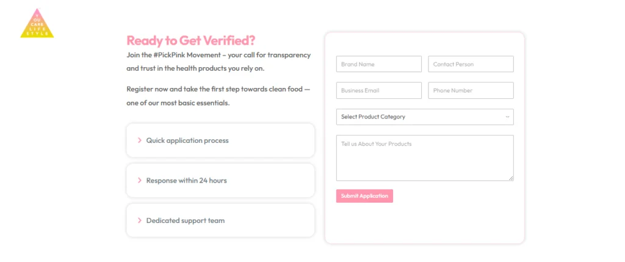Viewport: 625px width, 262px height.
Task: Expand the Quick application process card
Action: (220, 140)
